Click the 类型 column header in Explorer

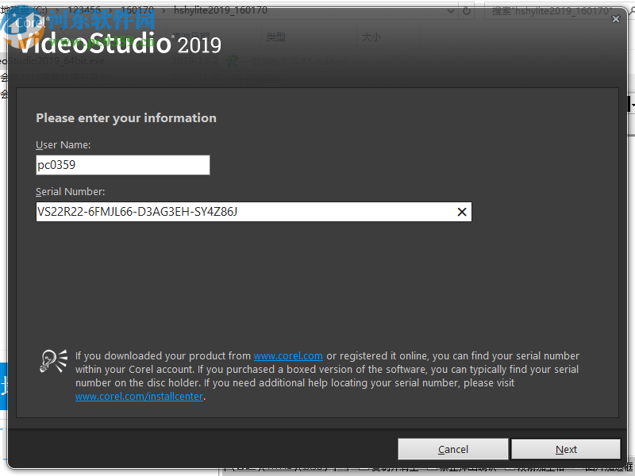[x=276, y=37]
